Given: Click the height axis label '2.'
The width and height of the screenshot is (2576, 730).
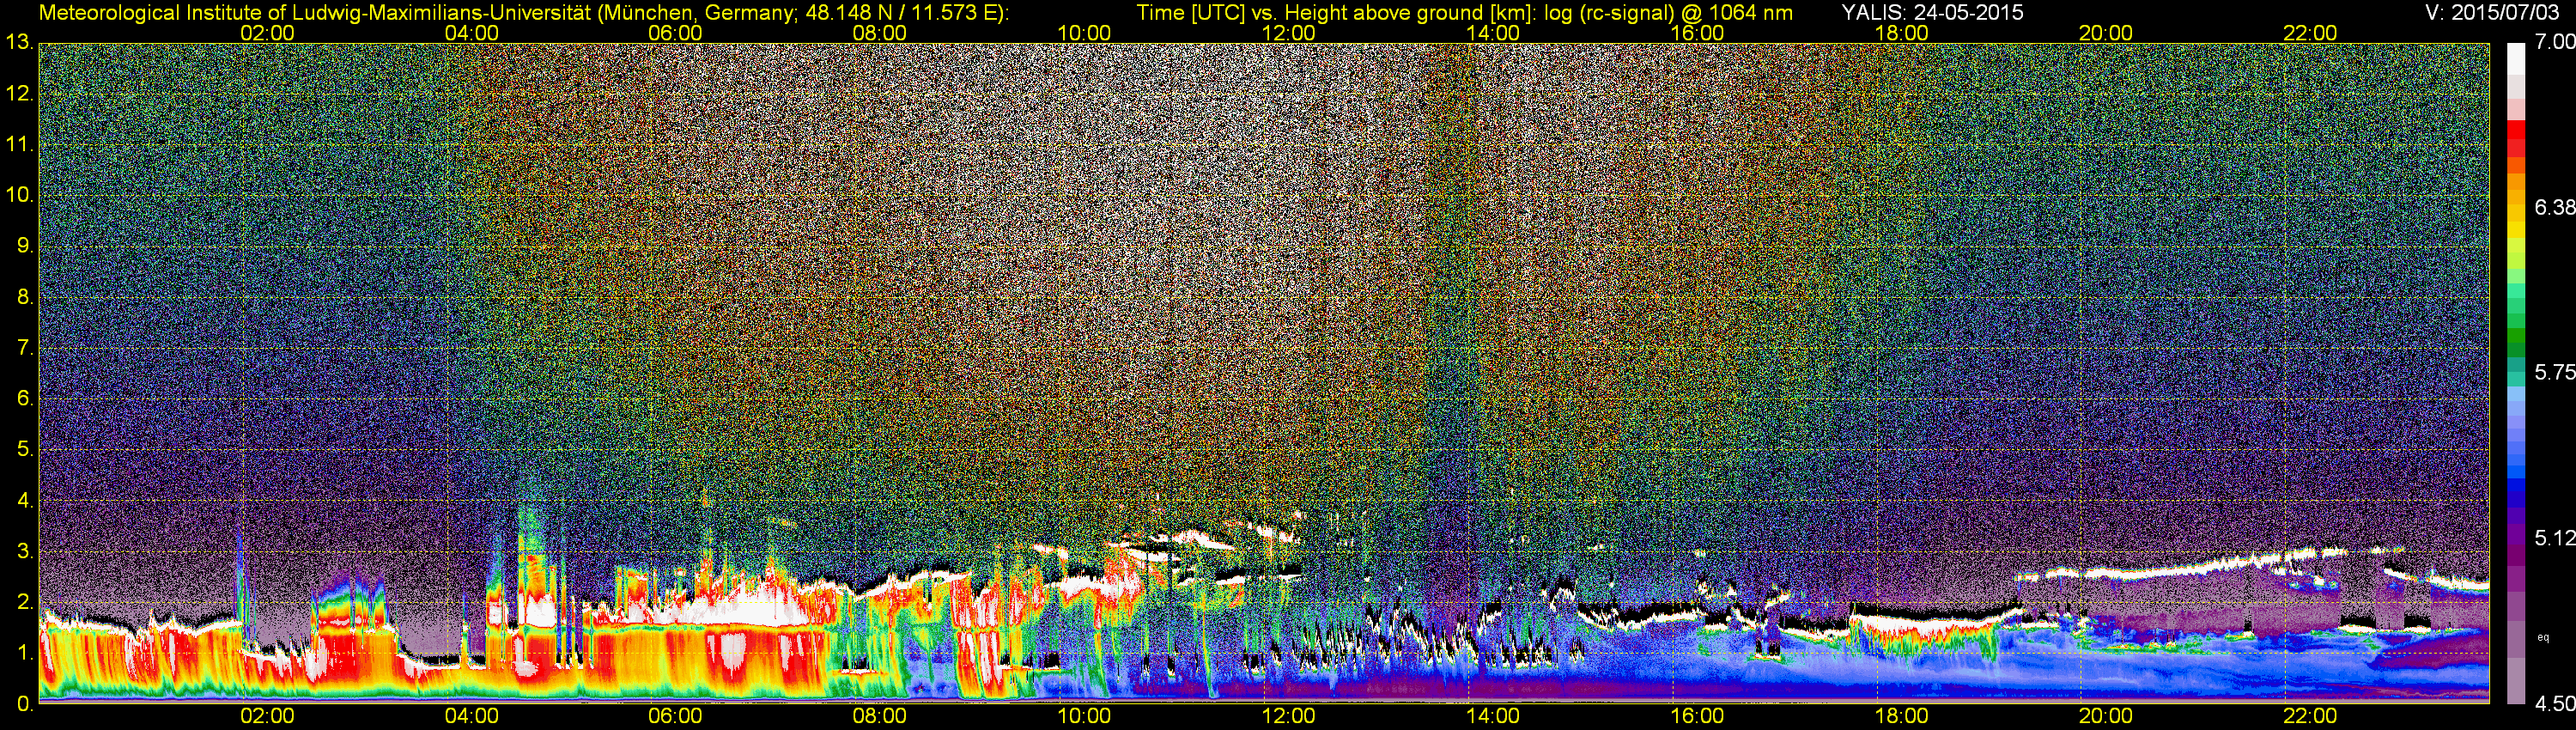Looking at the screenshot, I should click(x=25, y=602).
